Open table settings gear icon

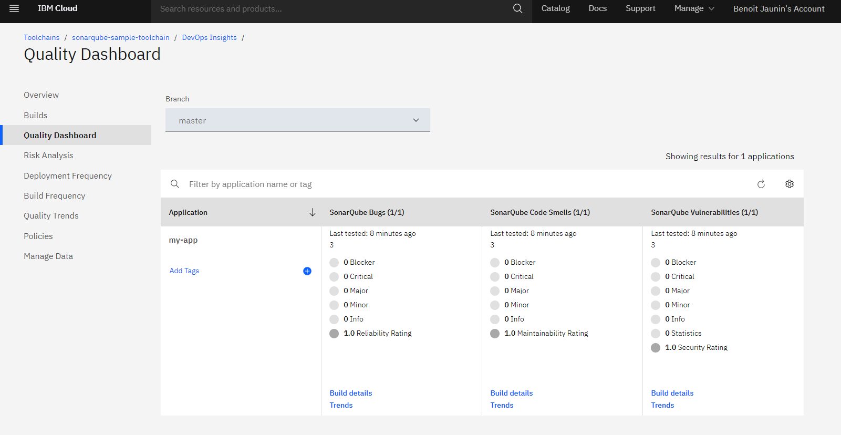point(790,184)
